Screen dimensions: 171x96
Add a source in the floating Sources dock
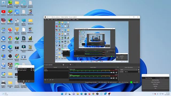tap(19, 81)
